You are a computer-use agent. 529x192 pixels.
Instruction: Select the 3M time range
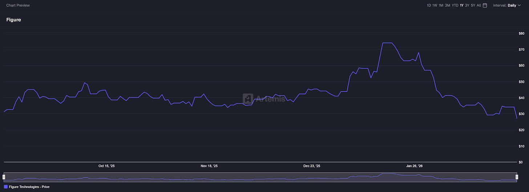448,5
